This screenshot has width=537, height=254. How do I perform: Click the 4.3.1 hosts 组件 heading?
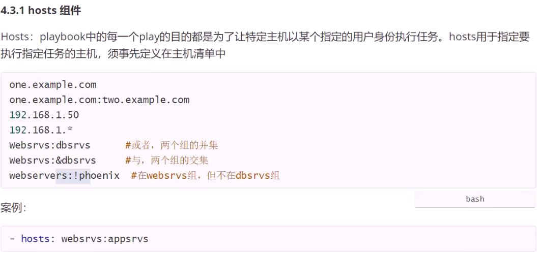[x=41, y=11]
